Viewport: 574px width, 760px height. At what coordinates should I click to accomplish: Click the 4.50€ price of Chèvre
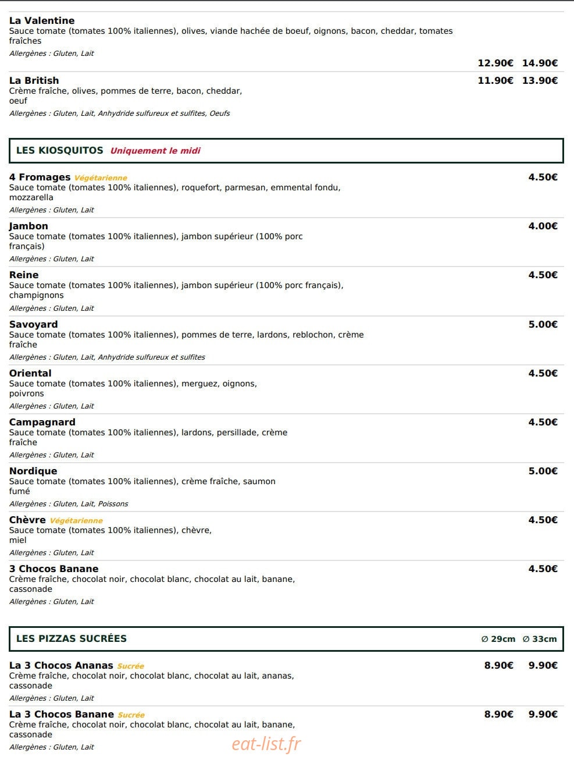(543, 520)
